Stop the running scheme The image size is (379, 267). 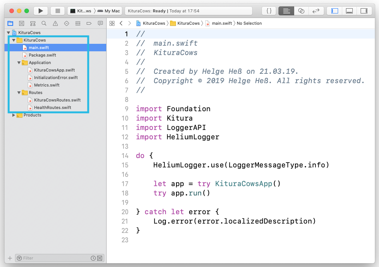[x=58, y=11]
